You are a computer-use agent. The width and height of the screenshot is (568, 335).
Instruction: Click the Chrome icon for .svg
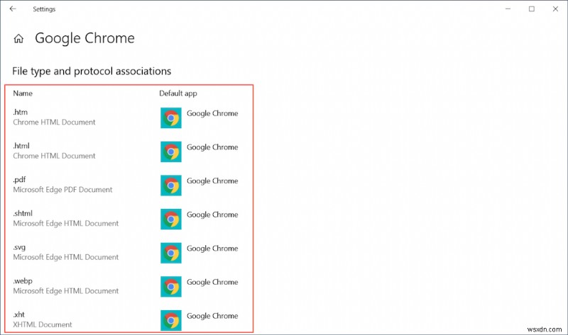[x=171, y=253]
